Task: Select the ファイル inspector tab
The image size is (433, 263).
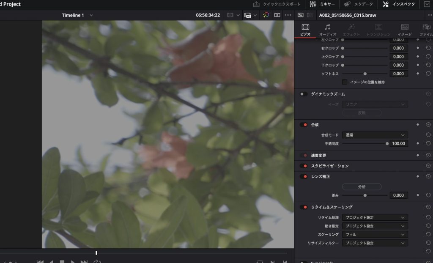Action: 426,30
